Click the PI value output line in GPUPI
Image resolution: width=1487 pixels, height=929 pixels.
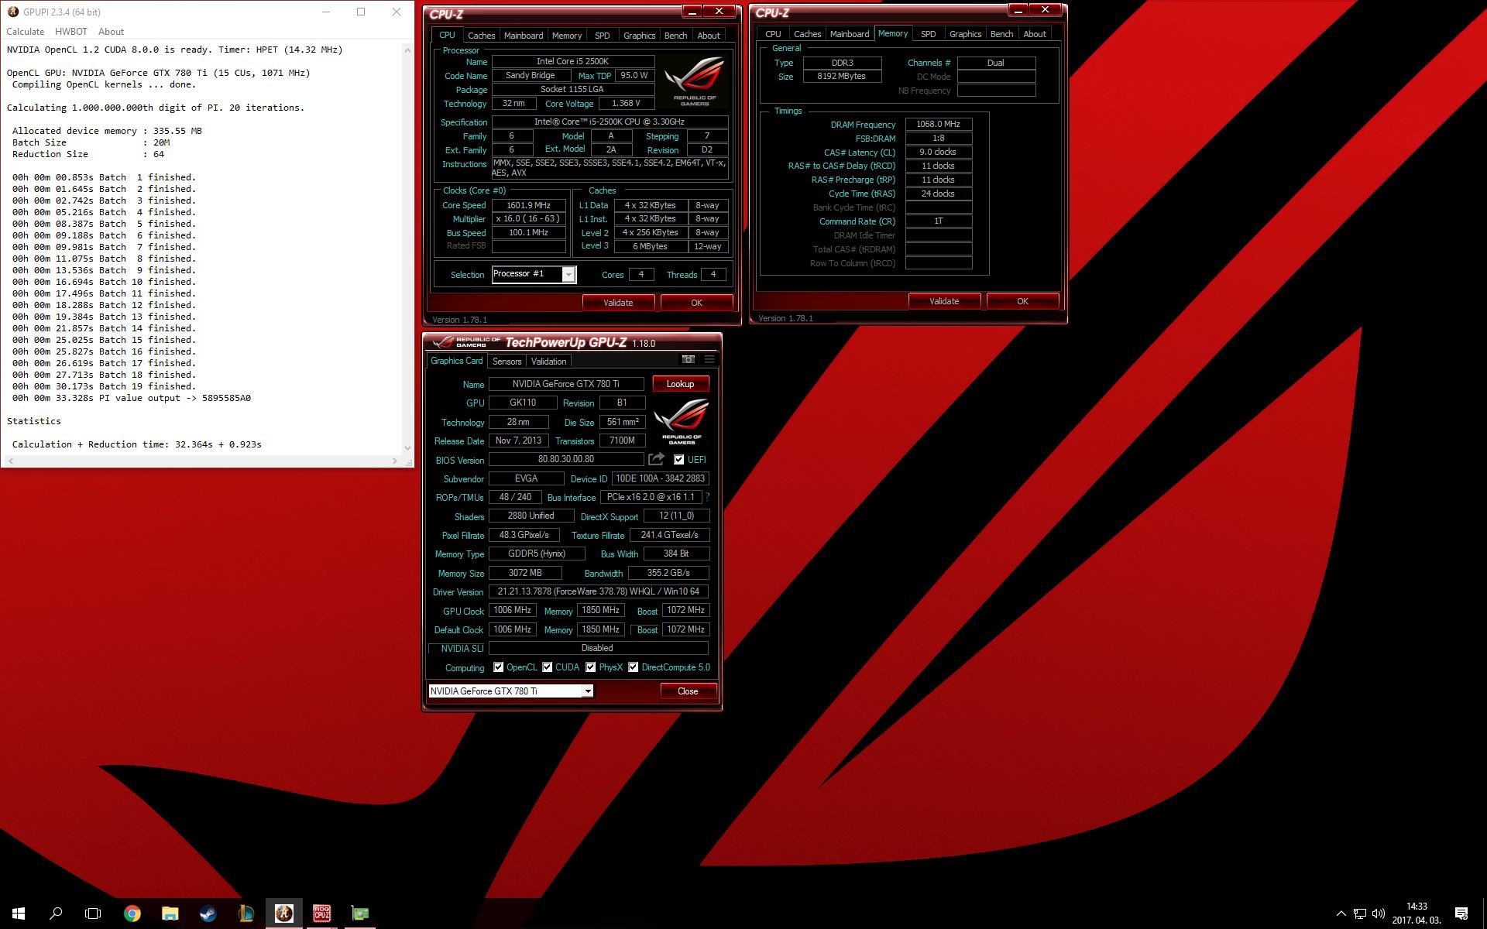tap(132, 398)
